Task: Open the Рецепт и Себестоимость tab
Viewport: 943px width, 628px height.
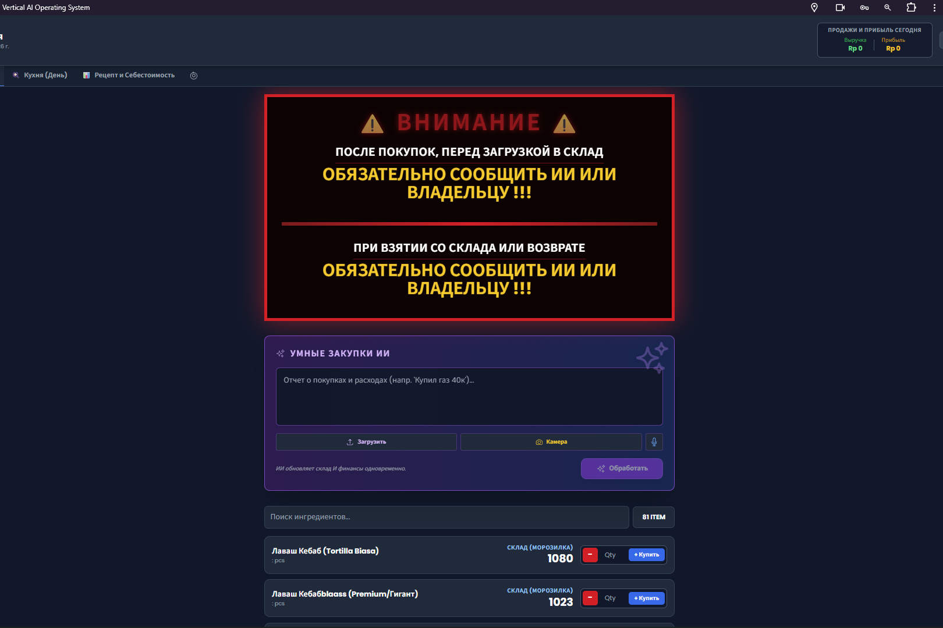Action: pos(129,75)
